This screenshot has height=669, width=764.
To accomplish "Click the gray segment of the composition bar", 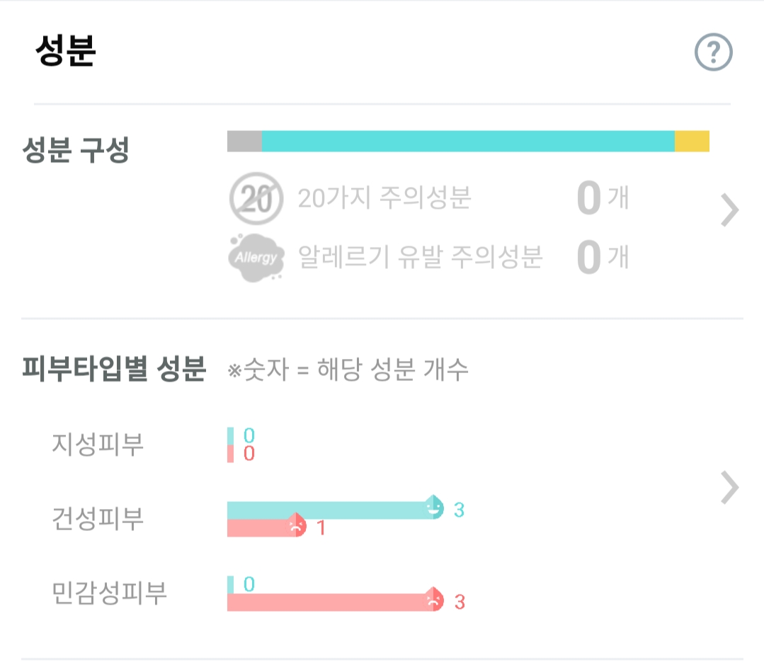I will click(x=244, y=141).
